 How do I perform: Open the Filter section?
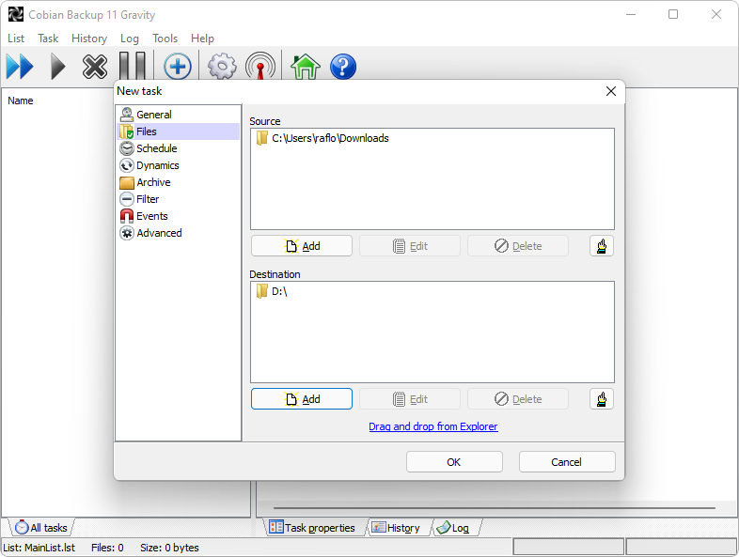point(178,199)
